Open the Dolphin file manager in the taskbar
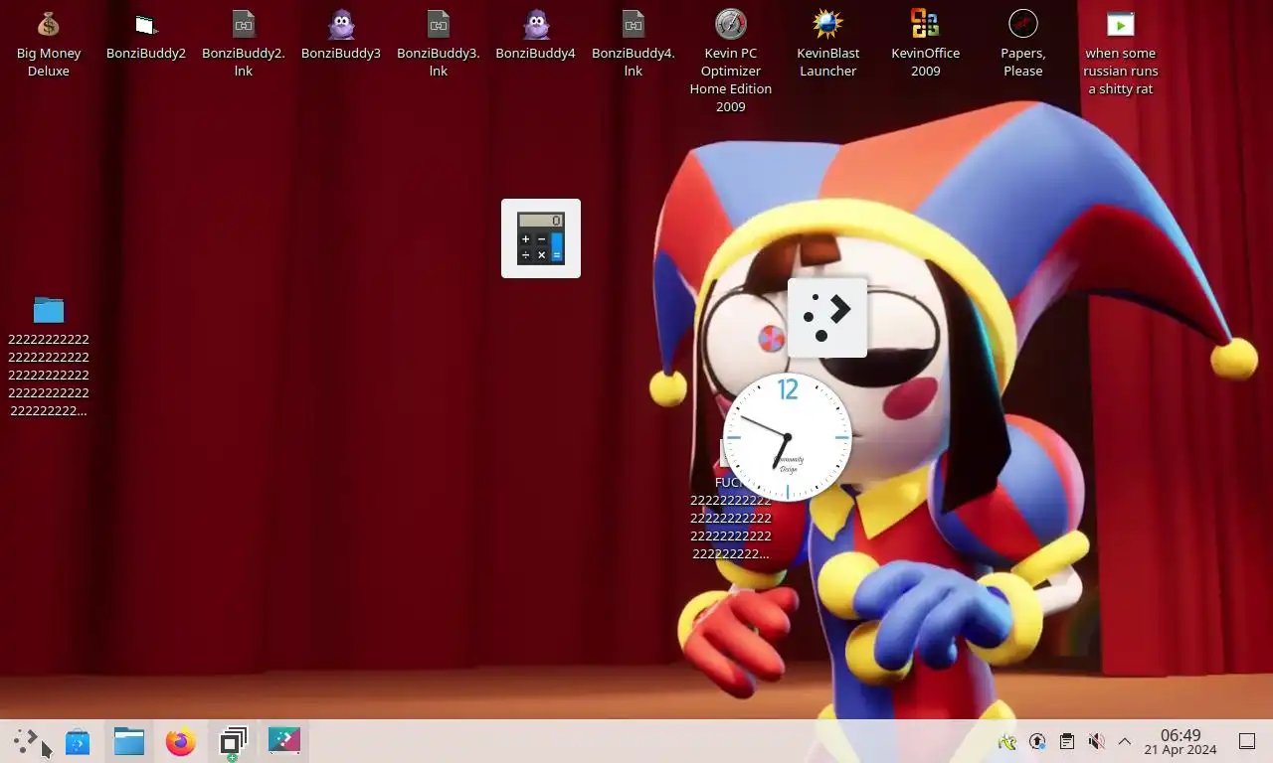Screen dimensions: 1273x763 click(129, 741)
